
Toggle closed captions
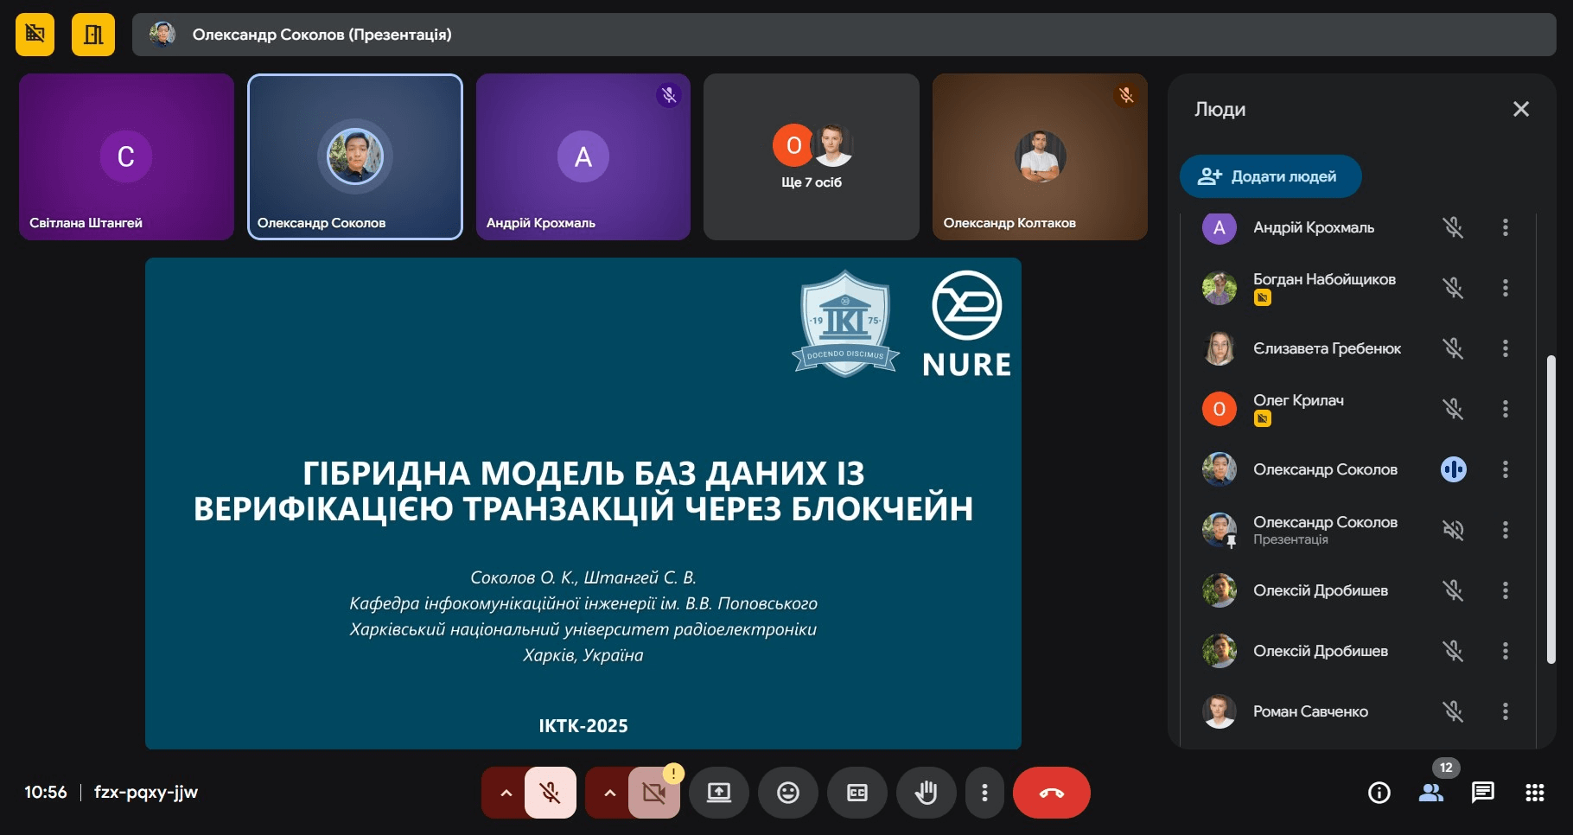[x=857, y=793]
